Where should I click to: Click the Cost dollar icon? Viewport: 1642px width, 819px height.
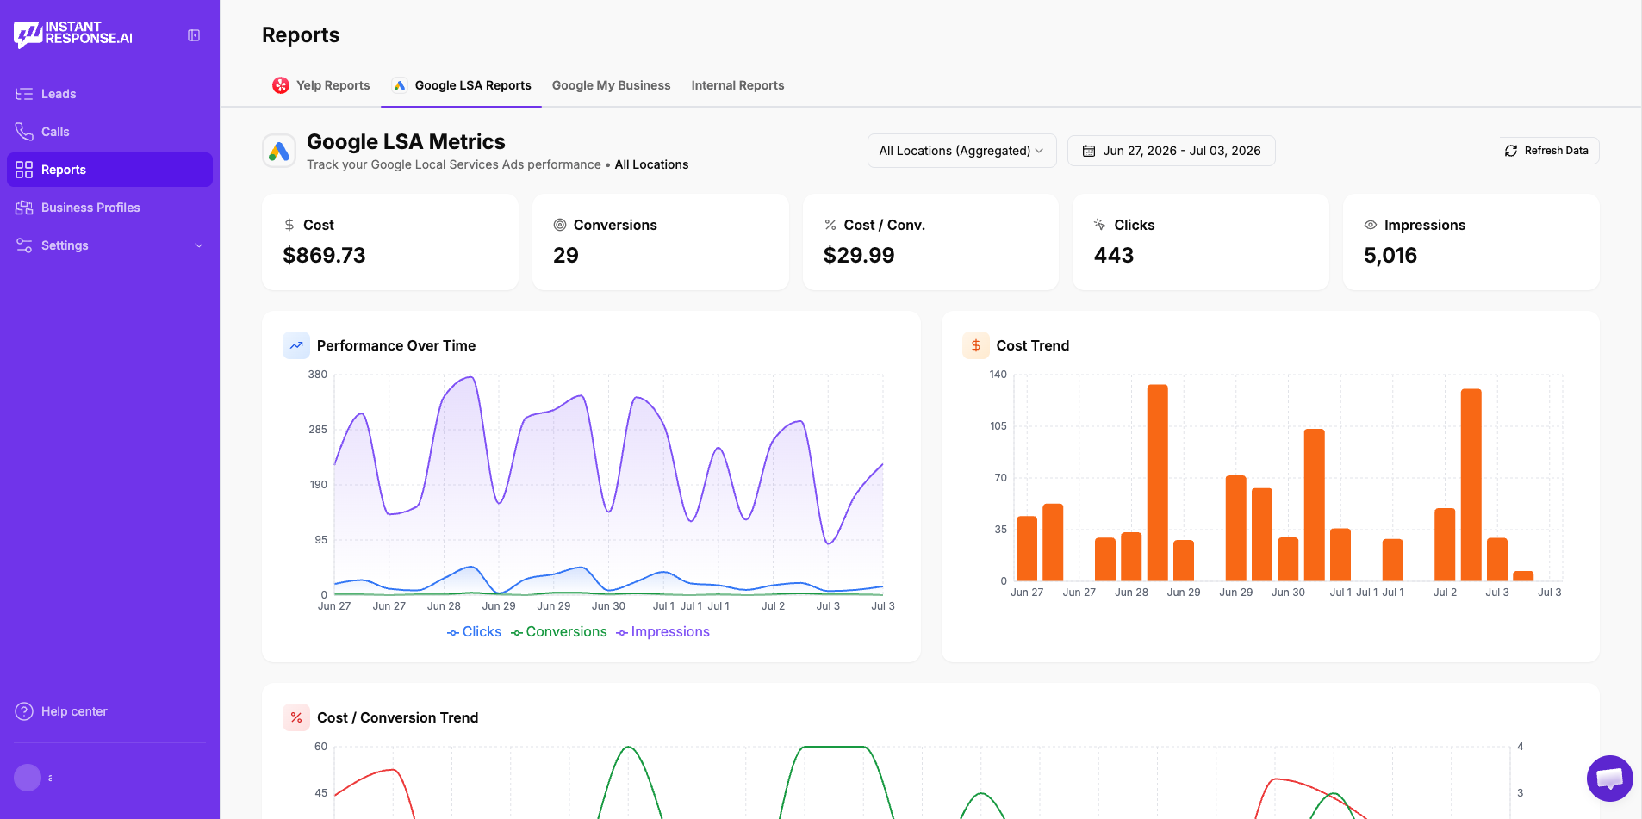(289, 225)
